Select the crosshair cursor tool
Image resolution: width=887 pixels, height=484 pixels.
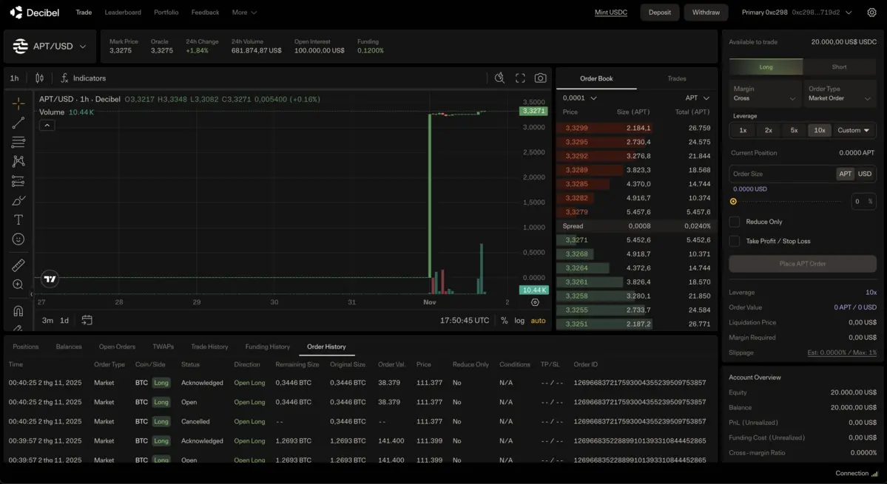[18, 103]
